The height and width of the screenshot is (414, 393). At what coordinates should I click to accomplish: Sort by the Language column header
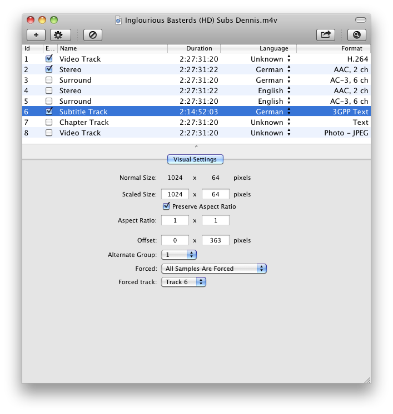[x=258, y=48]
